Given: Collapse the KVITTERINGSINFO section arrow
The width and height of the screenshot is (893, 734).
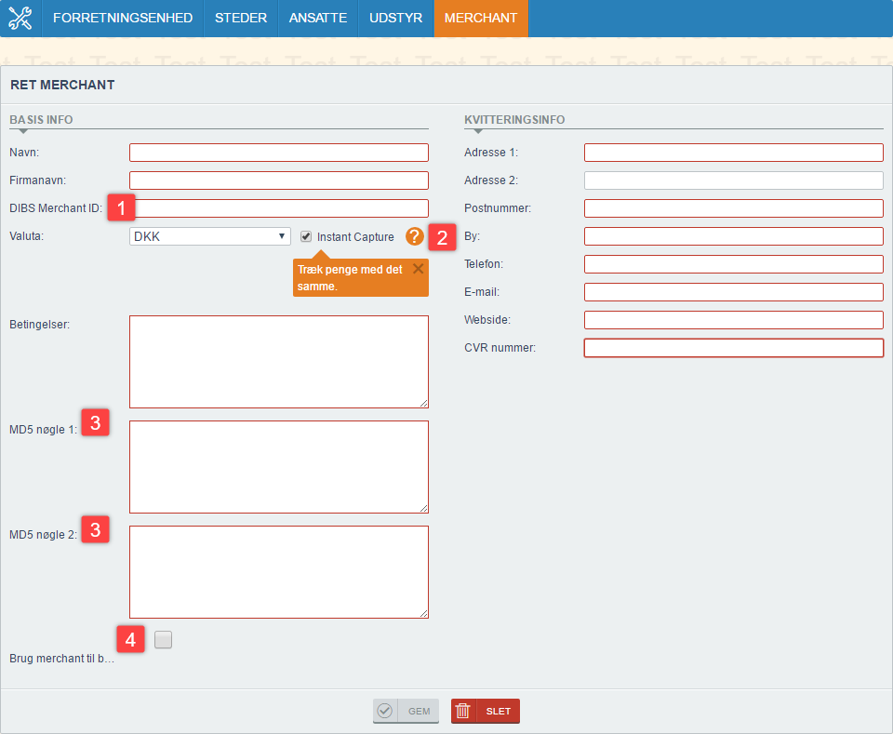Looking at the screenshot, I should coord(478,131).
